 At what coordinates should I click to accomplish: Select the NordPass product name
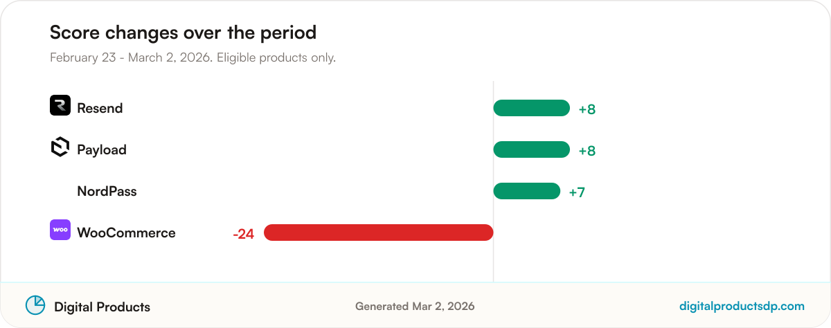click(107, 191)
